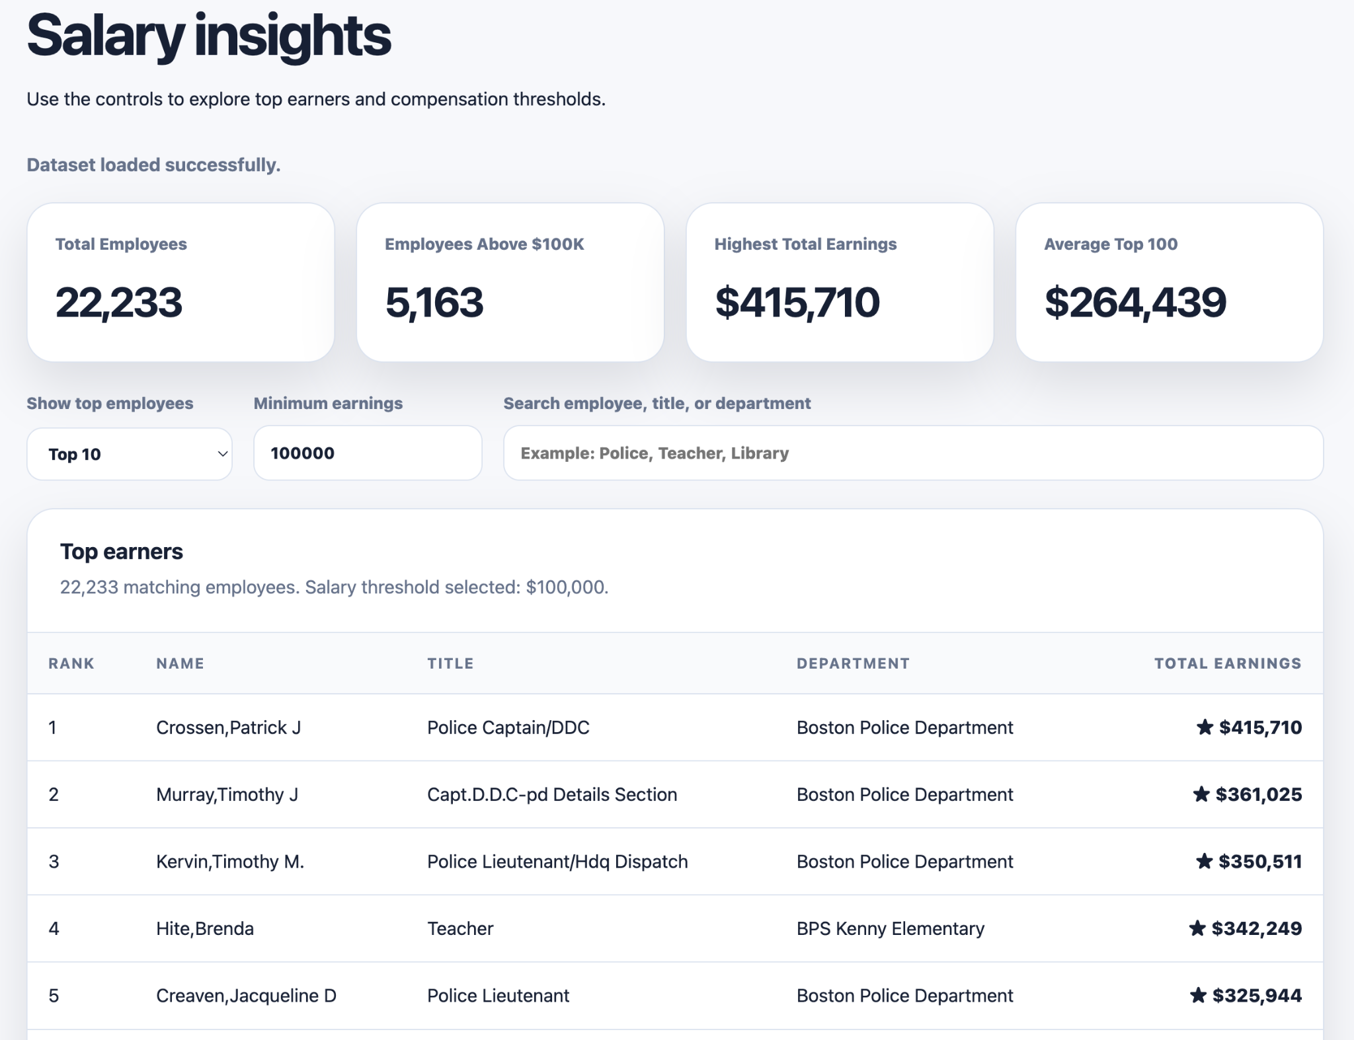Click the 5,163 employees count value
The width and height of the screenshot is (1354, 1040).
pyautogui.click(x=434, y=303)
